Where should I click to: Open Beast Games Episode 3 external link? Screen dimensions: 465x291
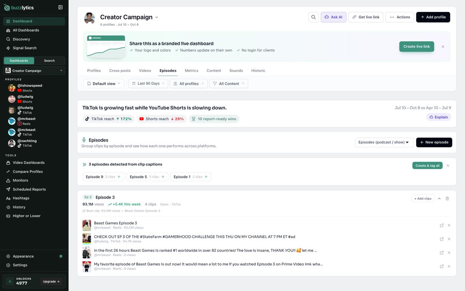click(x=442, y=225)
